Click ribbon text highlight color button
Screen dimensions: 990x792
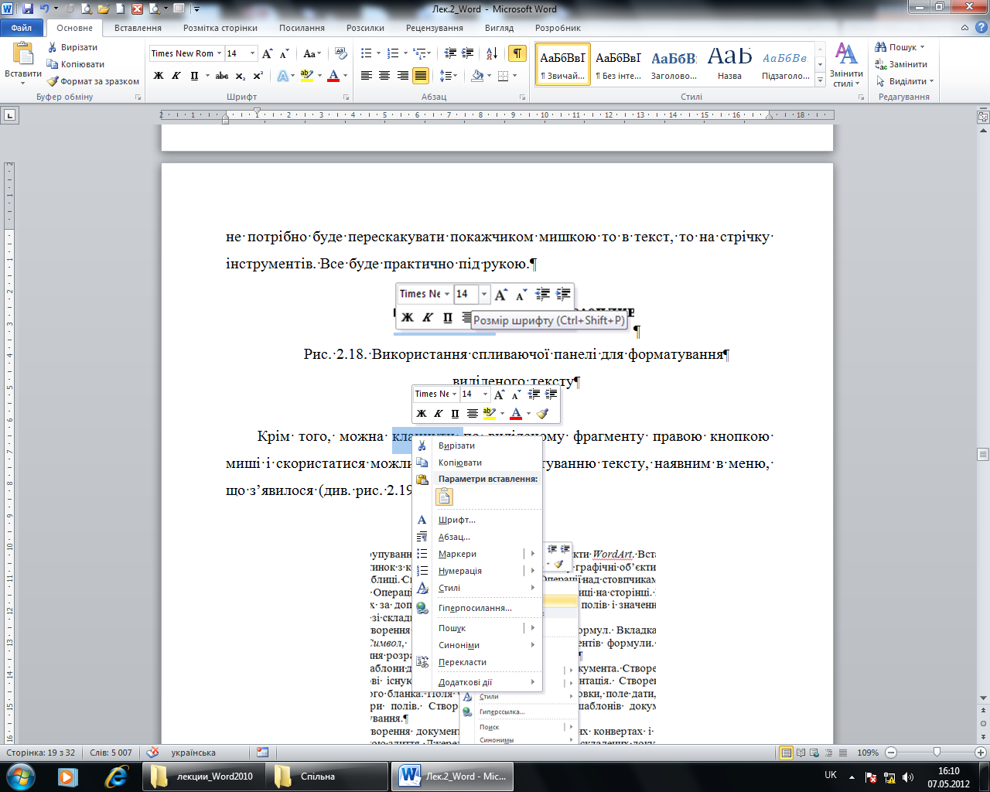tap(307, 76)
